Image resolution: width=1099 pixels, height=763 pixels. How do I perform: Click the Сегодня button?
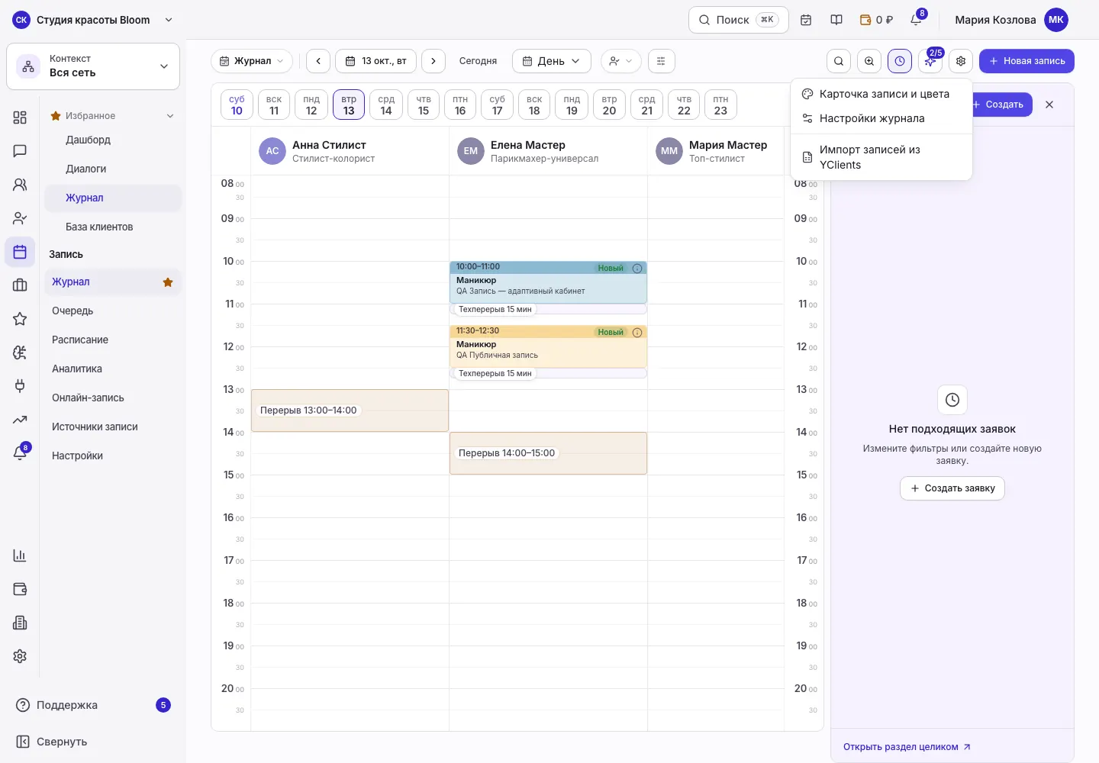pos(478,61)
